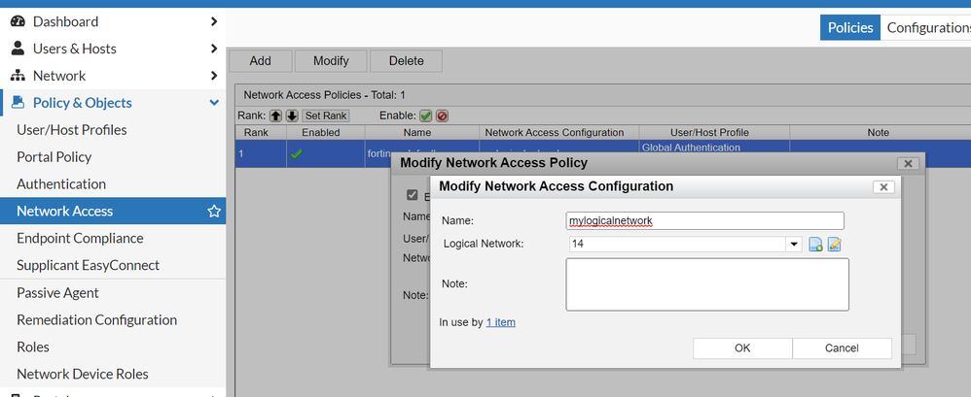The width and height of the screenshot is (971, 397).
Task: Expand the Network menu chevron
Action: coord(214,76)
